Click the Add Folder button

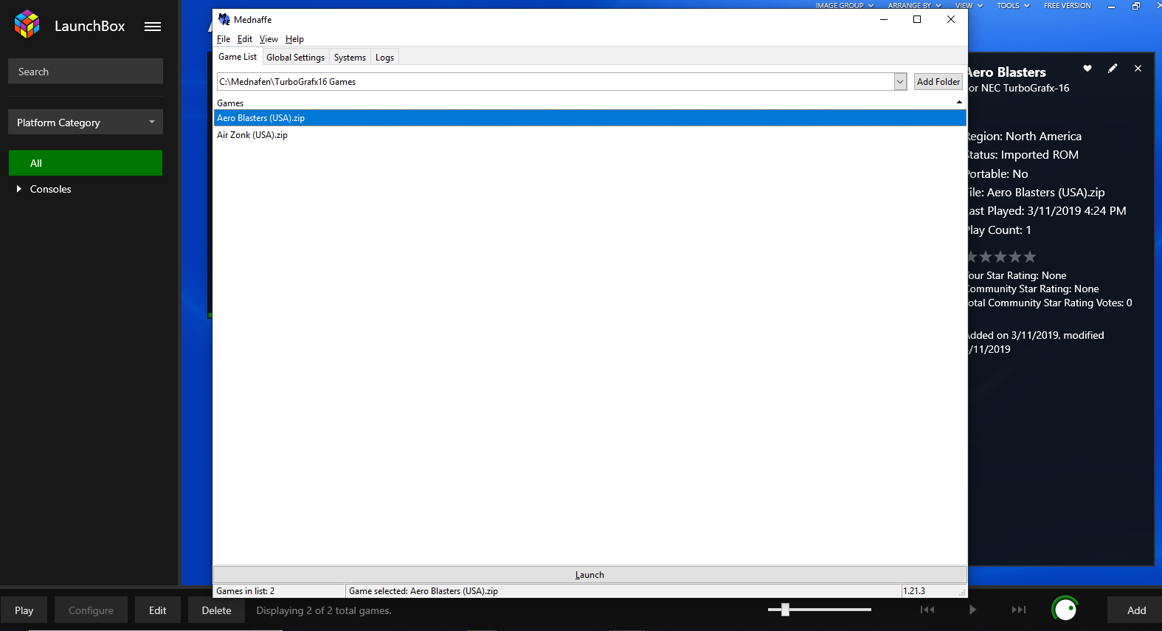point(938,81)
